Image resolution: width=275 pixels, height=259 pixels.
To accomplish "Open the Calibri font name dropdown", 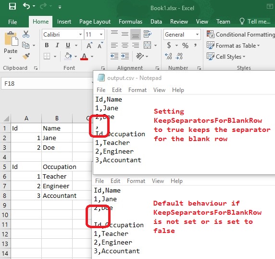I will point(80,34).
